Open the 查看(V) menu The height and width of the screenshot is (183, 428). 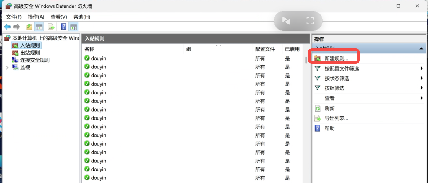point(59,17)
